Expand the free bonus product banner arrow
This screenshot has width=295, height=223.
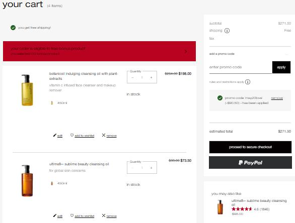click(186, 51)
